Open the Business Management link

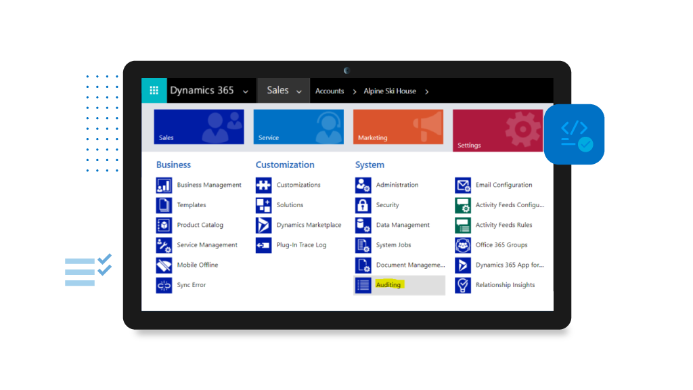click(x=209, y=185)
